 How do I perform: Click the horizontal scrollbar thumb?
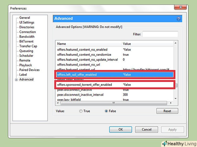point(114,103)
